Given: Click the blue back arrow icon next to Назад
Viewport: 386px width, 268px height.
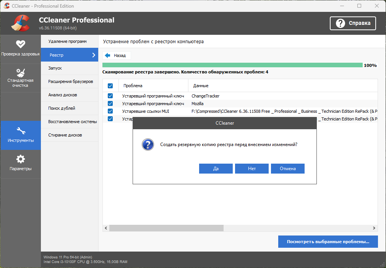Looking at the screenshot, I should click(107, 55).
